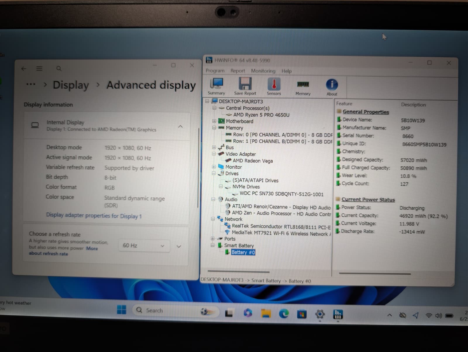Collapse the Internal Display section
468x352 pixels.
pos(180,126)
